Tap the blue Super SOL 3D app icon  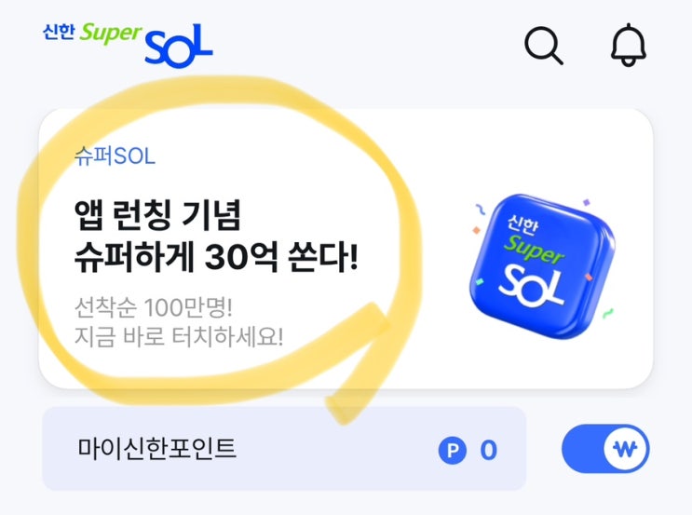click(542, 266)
